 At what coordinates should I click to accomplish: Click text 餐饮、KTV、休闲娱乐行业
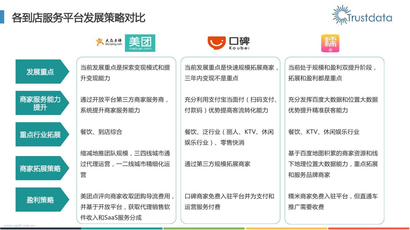click(x=324, y=132)
